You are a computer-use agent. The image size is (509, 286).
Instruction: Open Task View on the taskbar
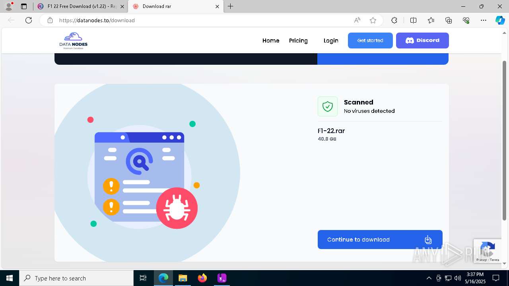(143, 278)
